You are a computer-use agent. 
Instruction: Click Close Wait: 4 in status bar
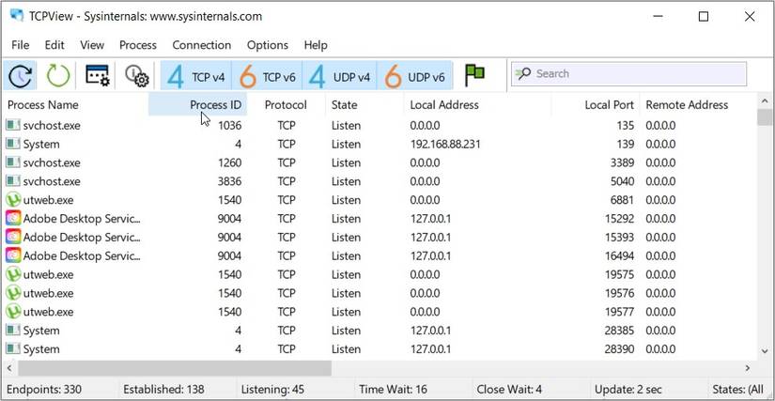pyautogui.click(x=509, y=389)
